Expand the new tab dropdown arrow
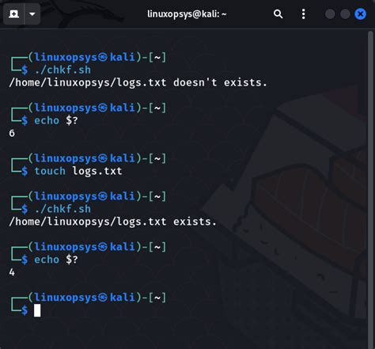Screen dimensions: 375x349 [x=32, y=13]
